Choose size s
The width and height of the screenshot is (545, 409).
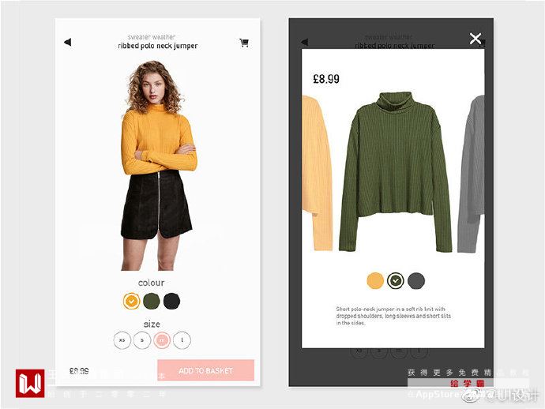click(142, 340)
